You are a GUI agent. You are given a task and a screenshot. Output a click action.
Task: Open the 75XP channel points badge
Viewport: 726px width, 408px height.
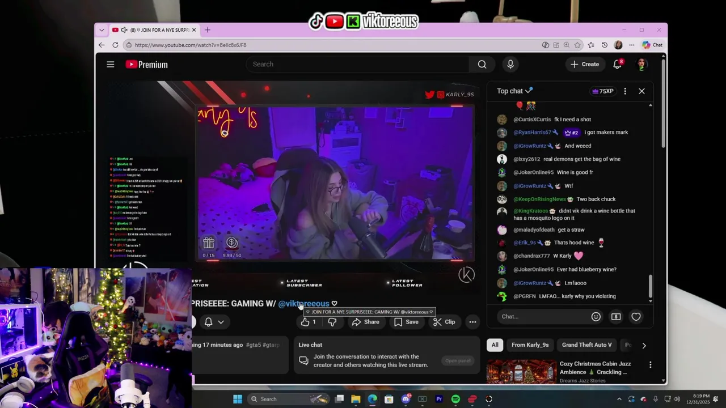pos(602,91)
